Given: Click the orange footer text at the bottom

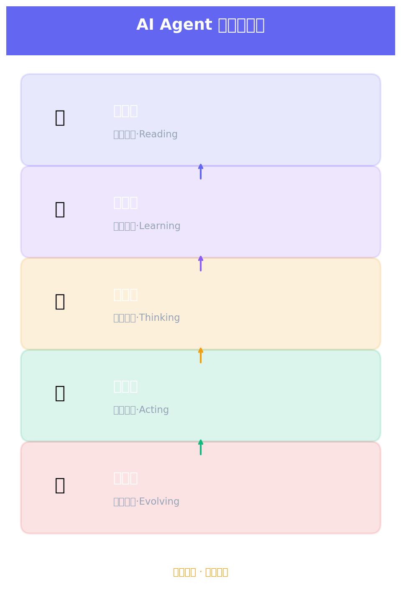Looking at the screenshot, I should (201, 572).
